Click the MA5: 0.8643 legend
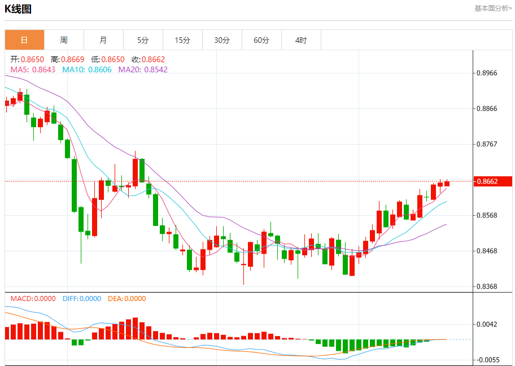The width and height of the screenshot is (515, 366). tap(33, 69)
